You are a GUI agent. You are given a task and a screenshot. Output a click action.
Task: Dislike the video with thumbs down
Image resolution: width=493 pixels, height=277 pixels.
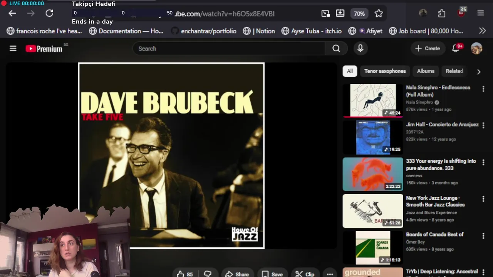pos(208,274)
